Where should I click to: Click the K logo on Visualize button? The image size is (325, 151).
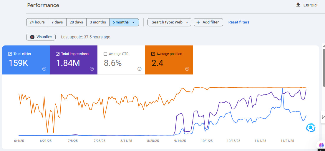pyautogui.click(x=32, y=37)
